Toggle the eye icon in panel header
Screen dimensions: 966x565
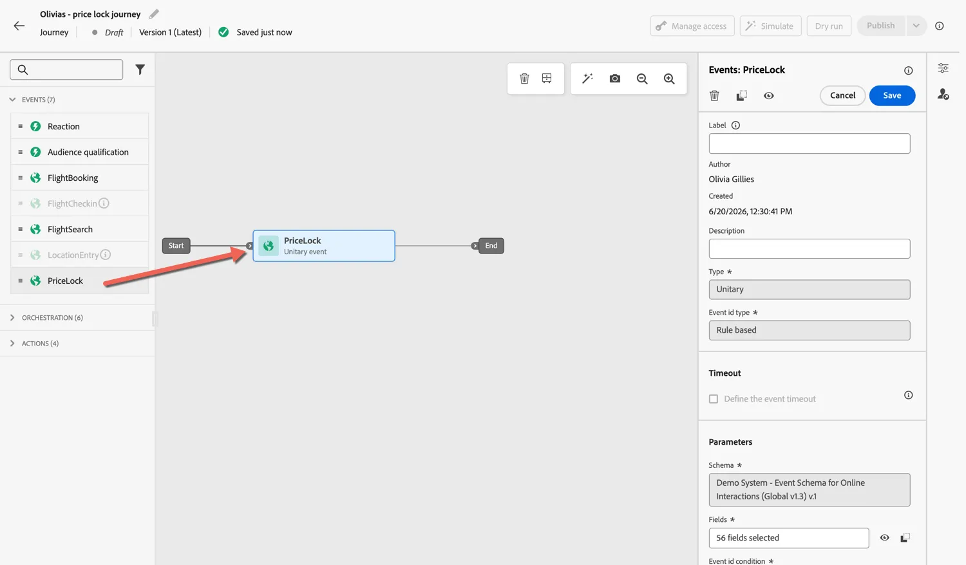769,95
